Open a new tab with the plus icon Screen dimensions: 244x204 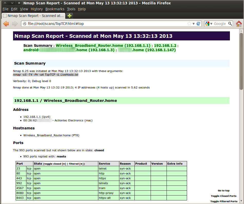point(69,15)
